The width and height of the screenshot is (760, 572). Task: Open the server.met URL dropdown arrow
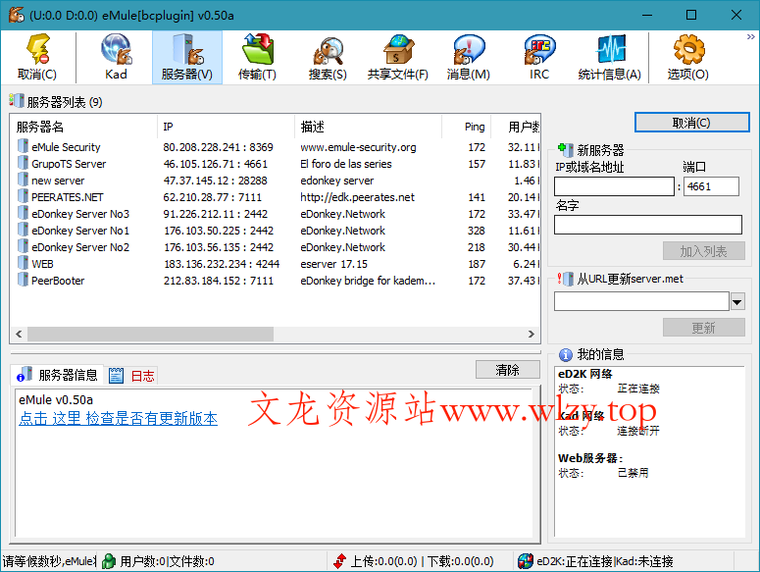[x=737, y=302]
